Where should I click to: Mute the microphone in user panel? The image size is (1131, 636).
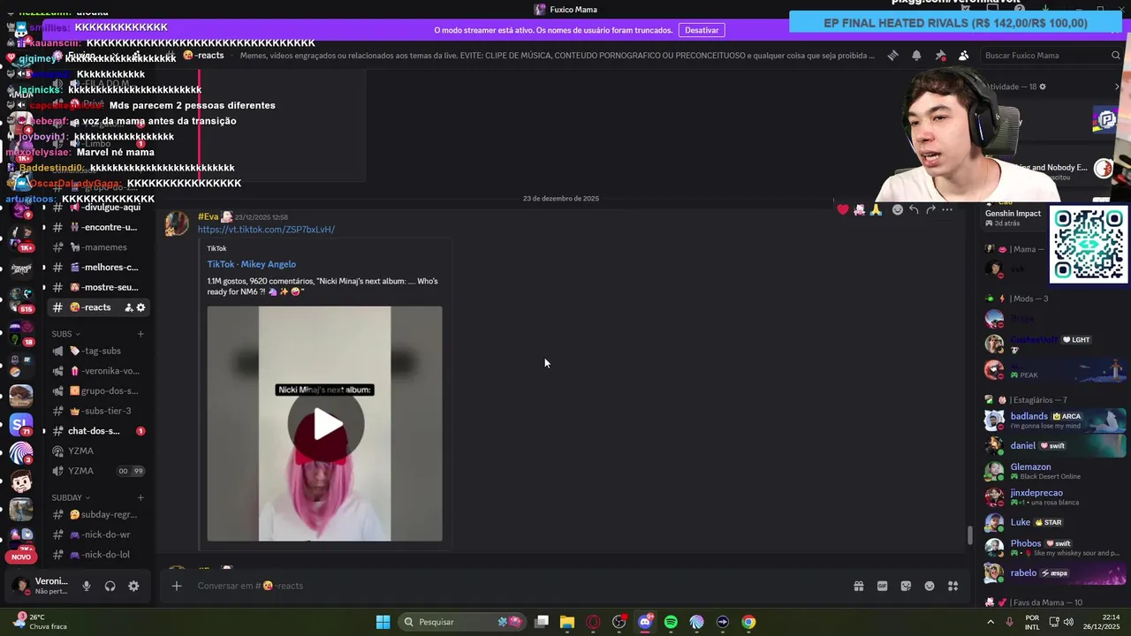click(x=87, y=586)
